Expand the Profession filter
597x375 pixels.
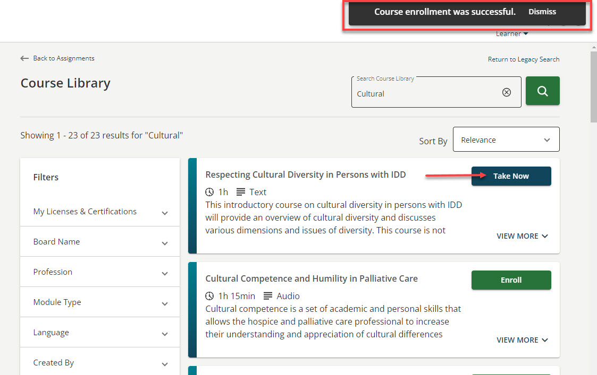point(164,272)
